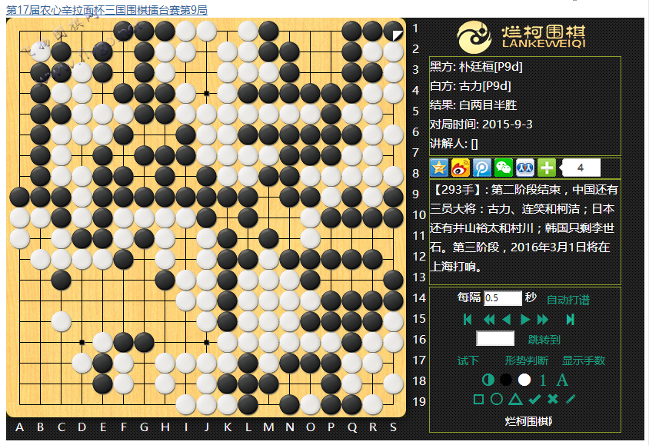
Task: Share to Qzone with the star icon
Action: click(439, 168)
